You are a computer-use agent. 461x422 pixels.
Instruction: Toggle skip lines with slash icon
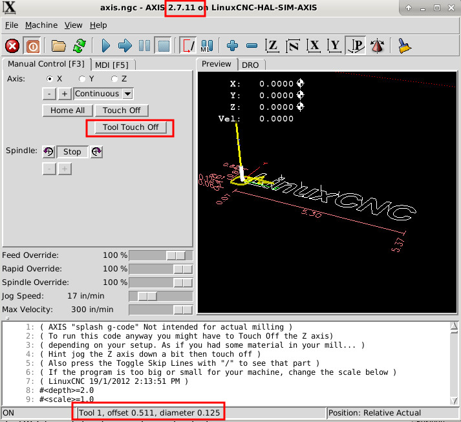click(x=188, y=46)
